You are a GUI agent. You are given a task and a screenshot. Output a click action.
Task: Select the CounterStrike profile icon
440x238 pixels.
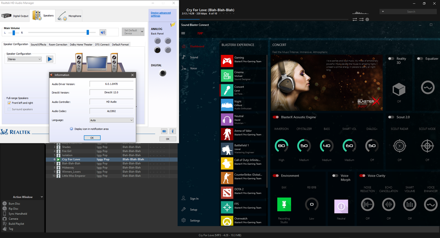click(x=227, y=178)
